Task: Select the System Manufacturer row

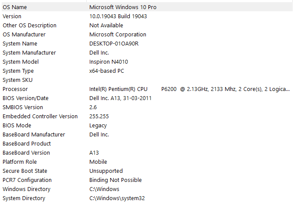Action: [29, 53]
